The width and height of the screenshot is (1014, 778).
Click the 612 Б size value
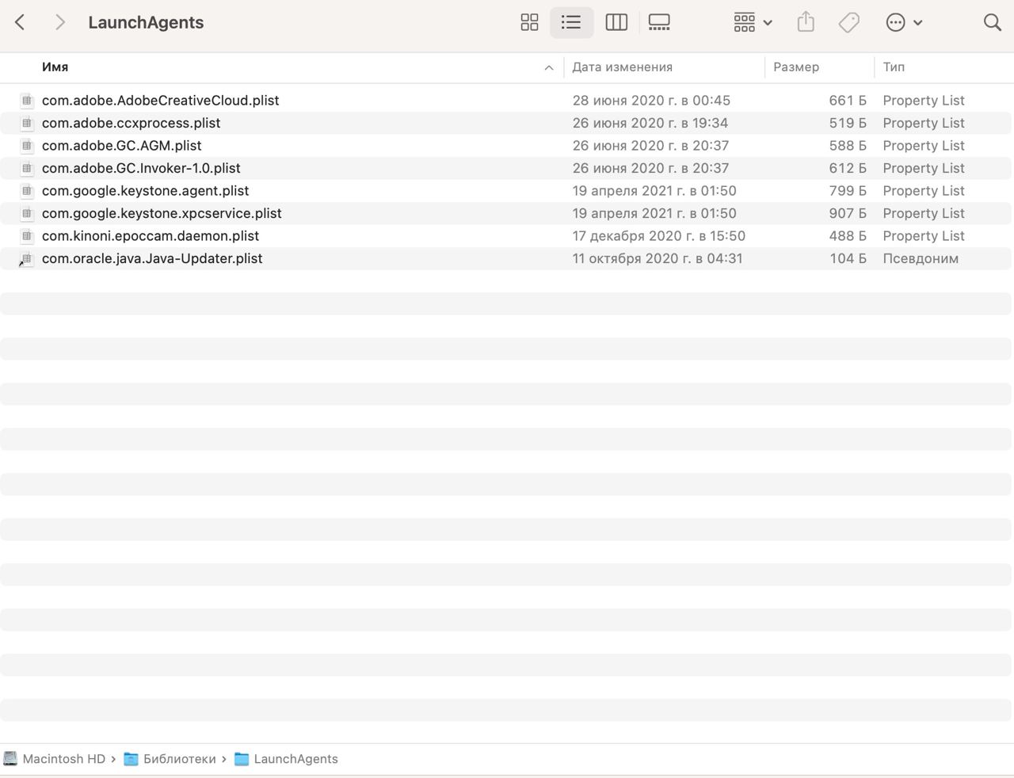[x=848, y=168]
